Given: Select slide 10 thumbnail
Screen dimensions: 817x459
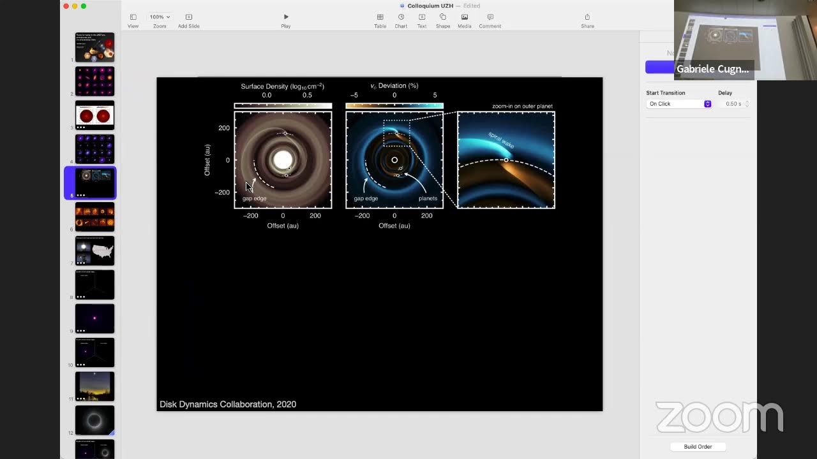Looking at the screenshot, I should (x=95, y=352).
